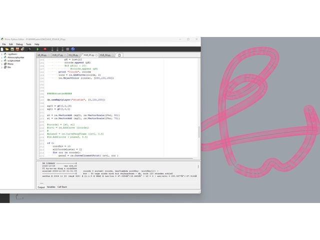Select <python> module in tree
This screenshot has width=320, height=240.
(12, 54)
